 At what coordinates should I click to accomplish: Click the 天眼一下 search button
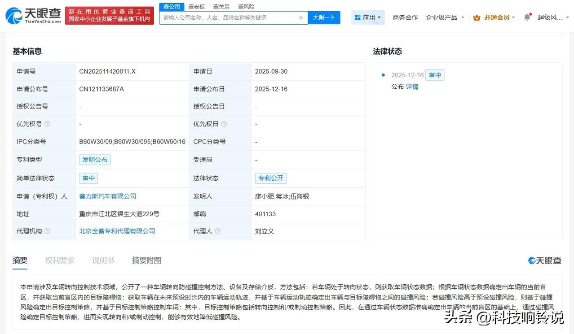click(x=324, y=17)
